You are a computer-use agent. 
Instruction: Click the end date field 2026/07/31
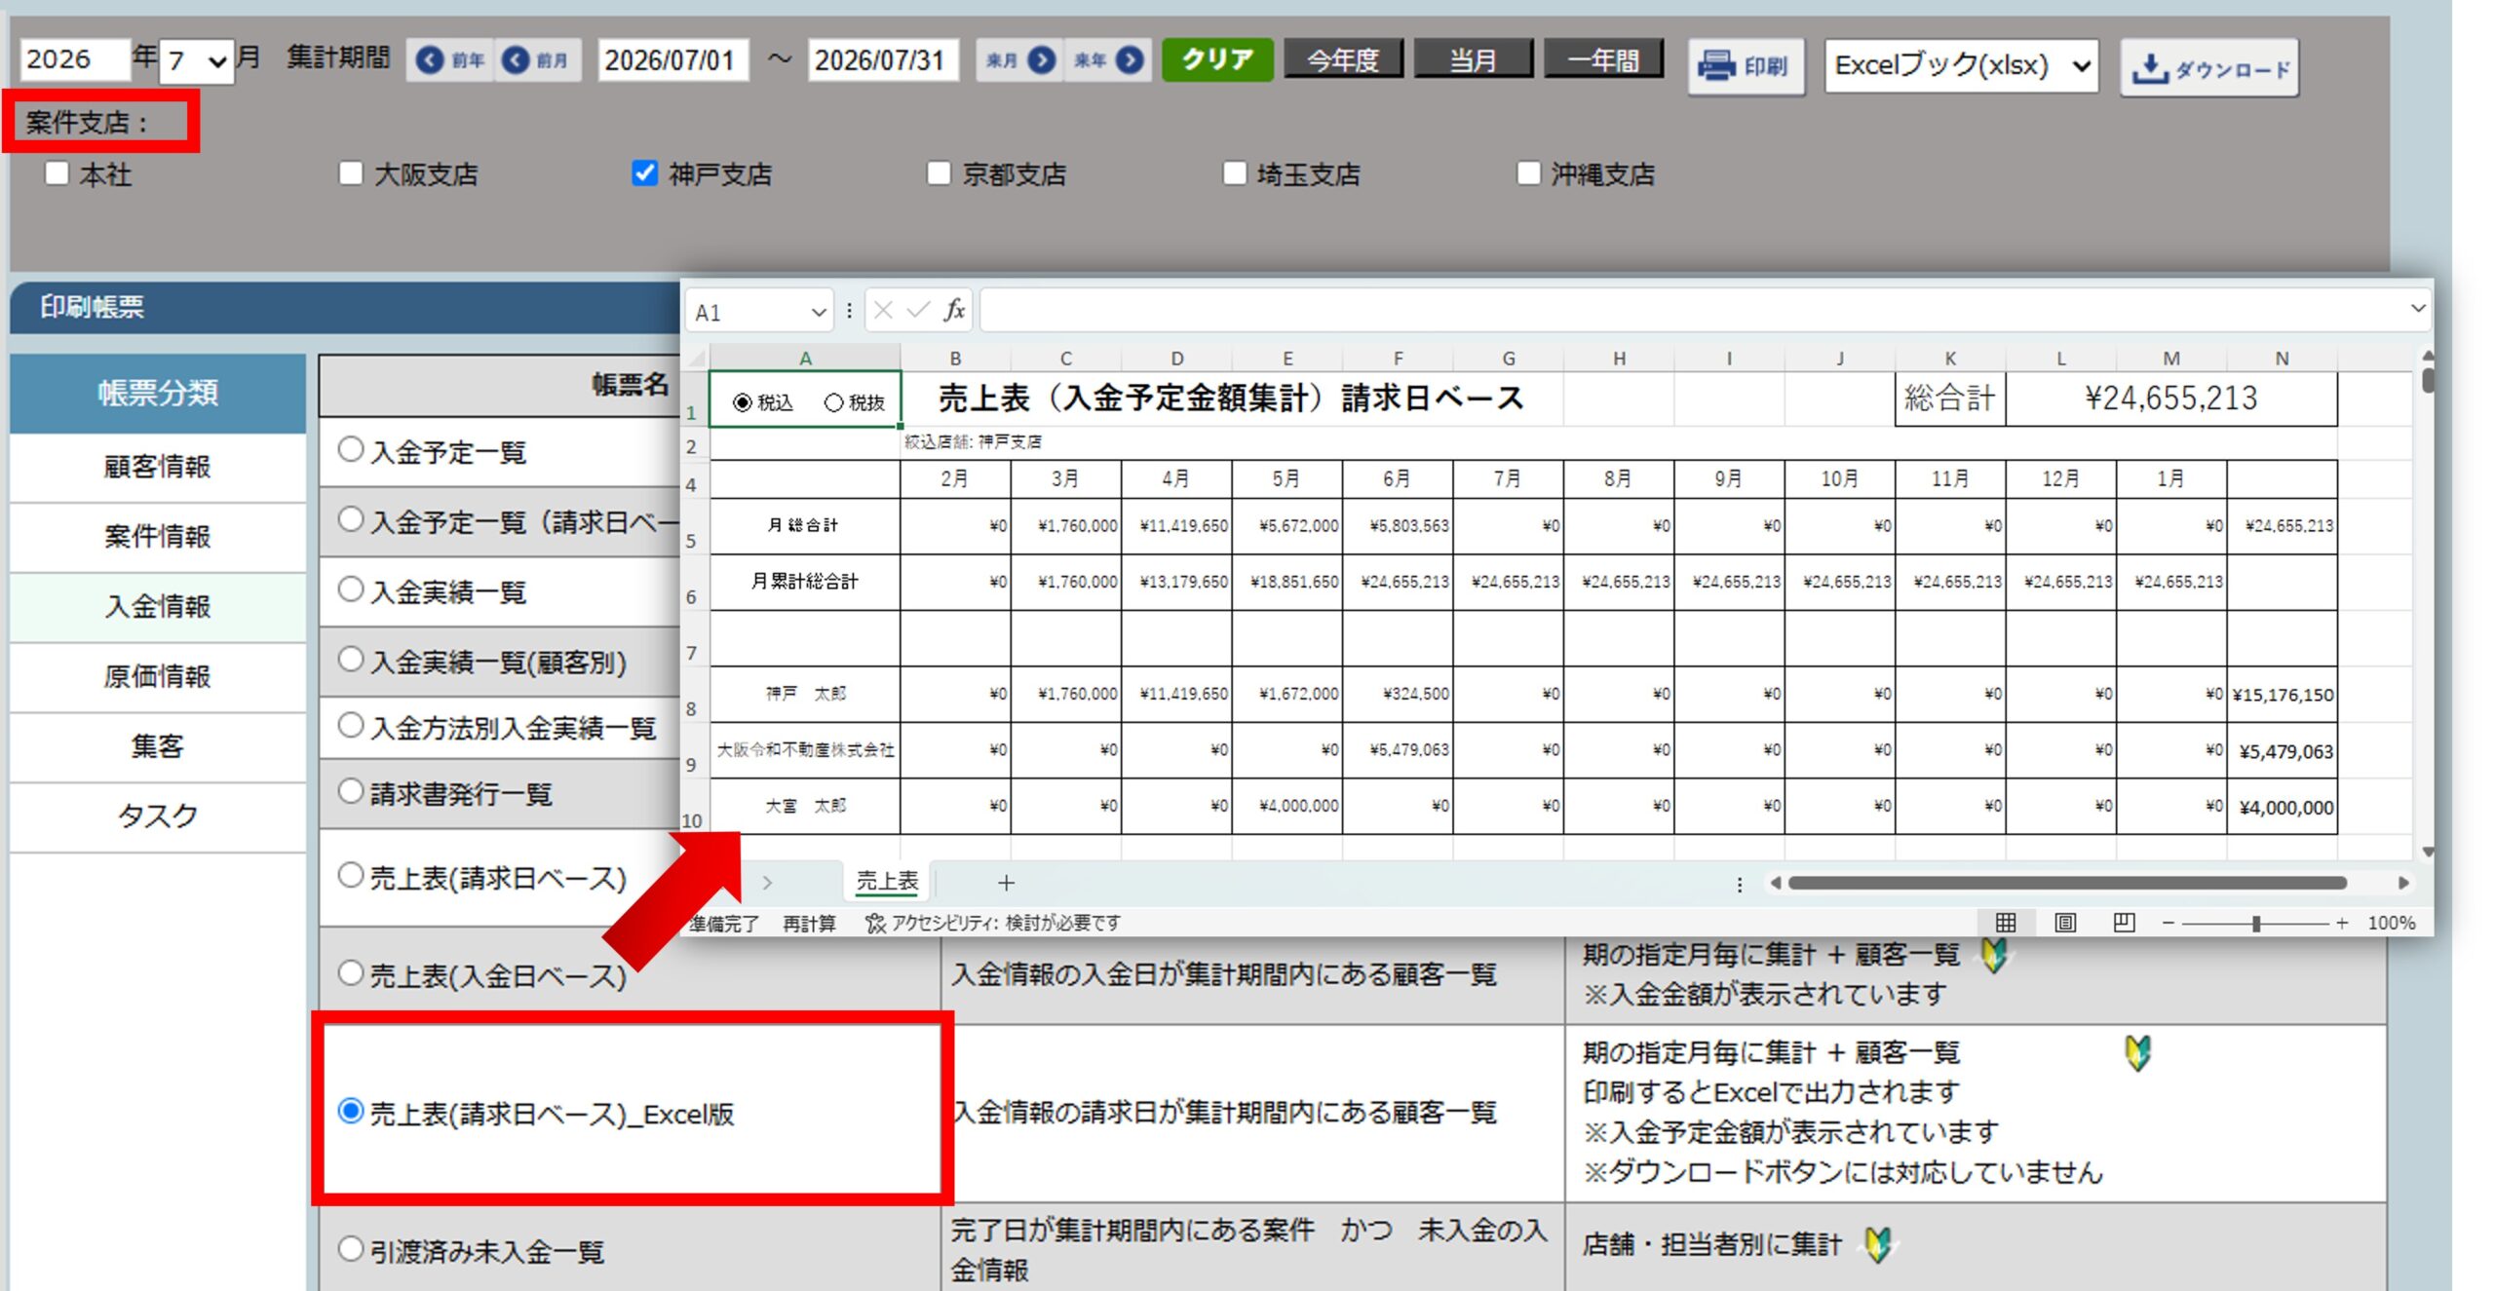point(882,60)
